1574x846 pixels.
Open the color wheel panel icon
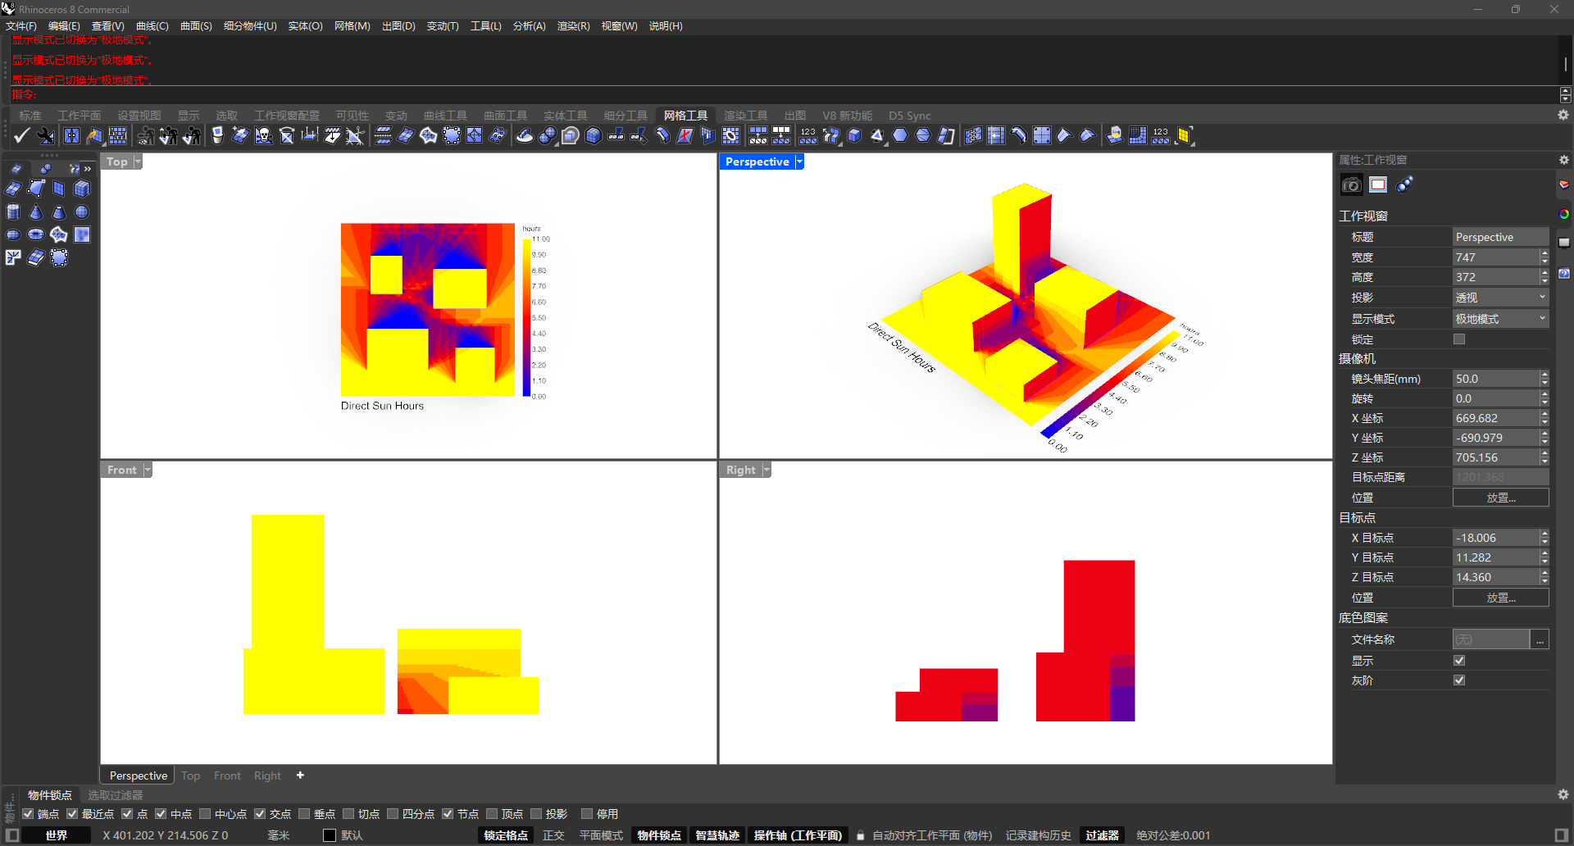click(1564, 214)
